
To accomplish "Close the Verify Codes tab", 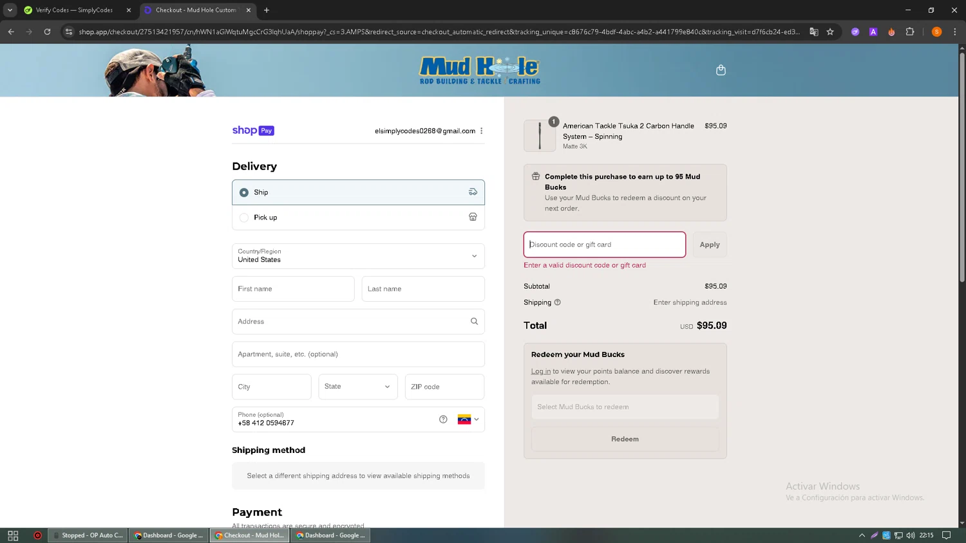I will 129,10.
